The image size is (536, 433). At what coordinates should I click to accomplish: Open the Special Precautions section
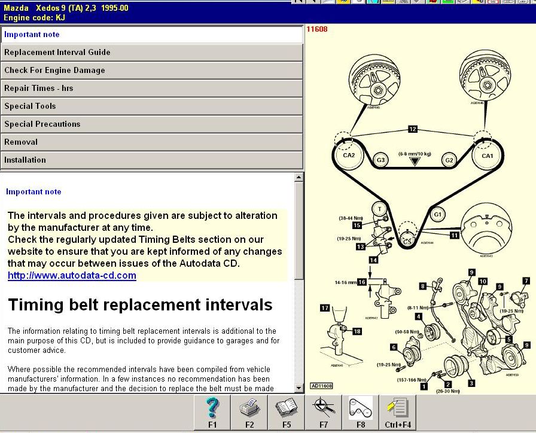[x=152, y=124]
